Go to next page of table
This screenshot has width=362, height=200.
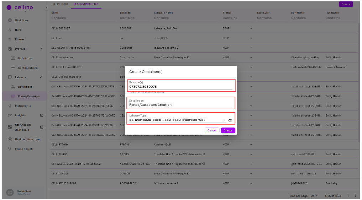(355, 196)
